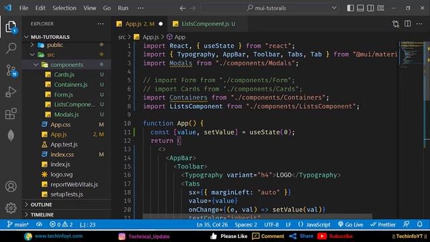430x242 pixels.
Task: Open the Go menu
Action: pos(107,8)
